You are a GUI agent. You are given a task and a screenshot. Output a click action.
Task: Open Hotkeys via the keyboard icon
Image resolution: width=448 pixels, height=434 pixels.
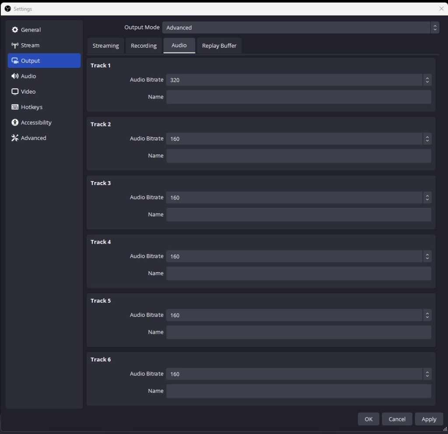(15, 107)
